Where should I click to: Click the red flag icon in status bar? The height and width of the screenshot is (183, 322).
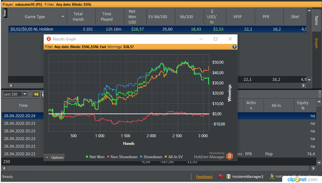coord(220,176)
